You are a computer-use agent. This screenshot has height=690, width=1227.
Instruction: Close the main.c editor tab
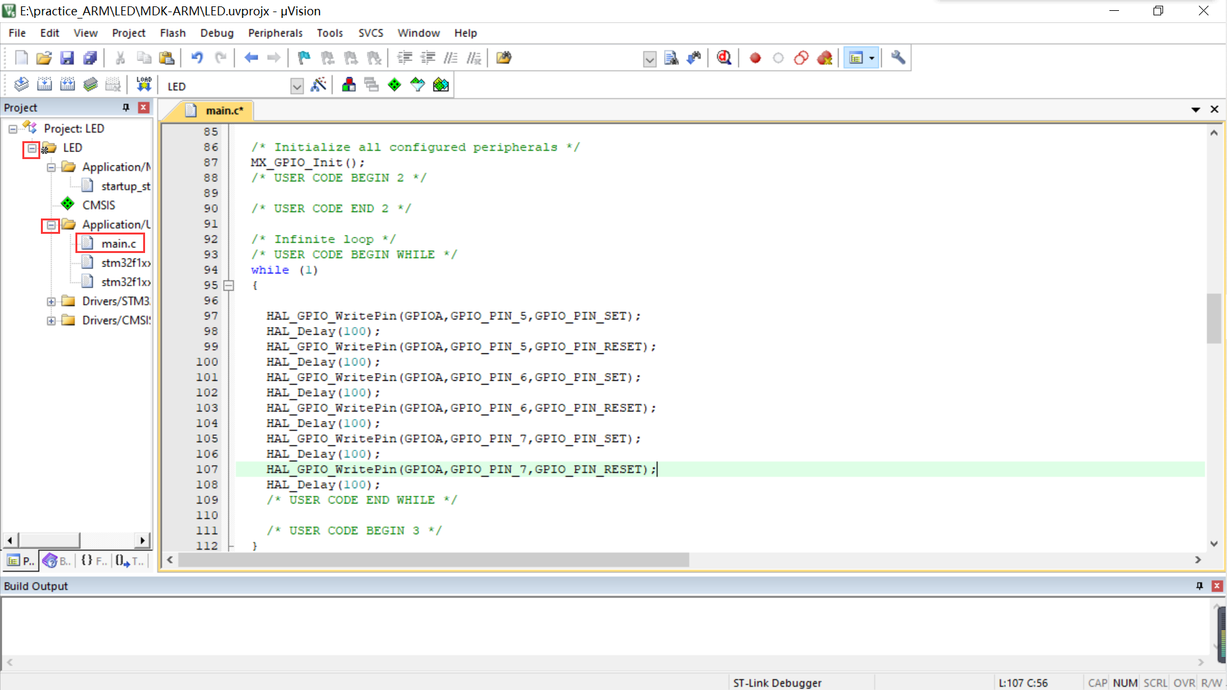pos(1214,110)
